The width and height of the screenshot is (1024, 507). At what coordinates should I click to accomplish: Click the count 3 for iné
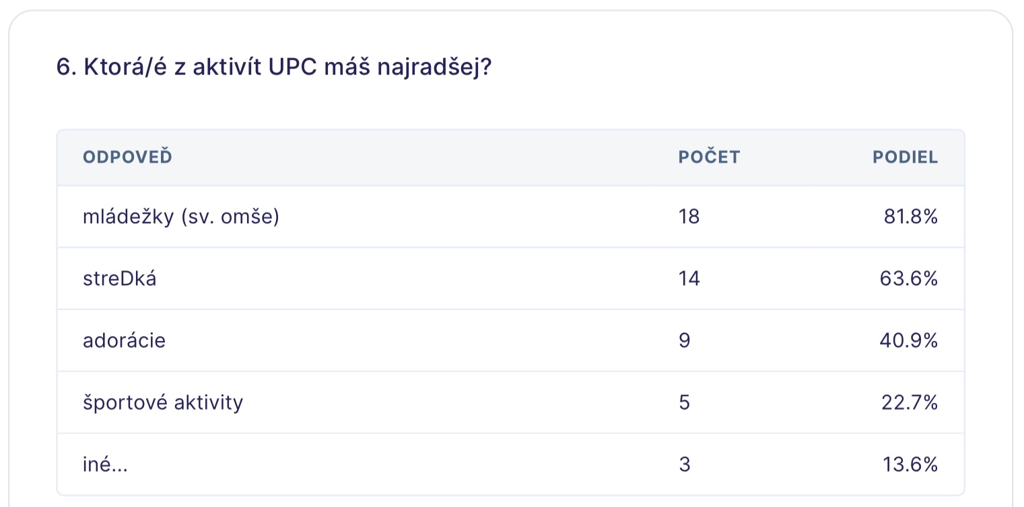685,465
